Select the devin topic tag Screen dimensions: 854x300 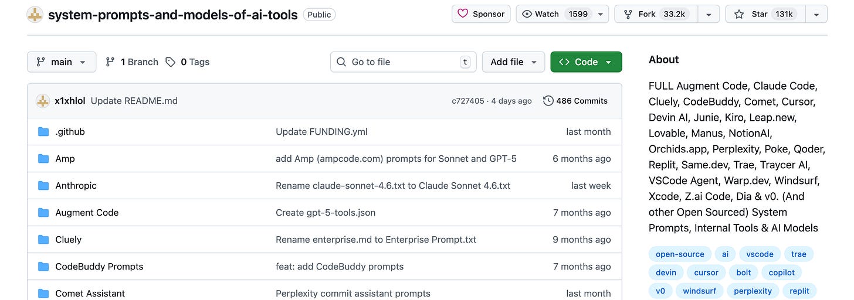click(666, 272)
